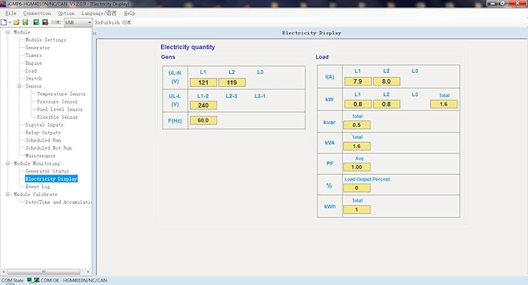This screenshot has height=285, width=528.
Task: Click Load L1 current value 7.9
Action: 357,81
